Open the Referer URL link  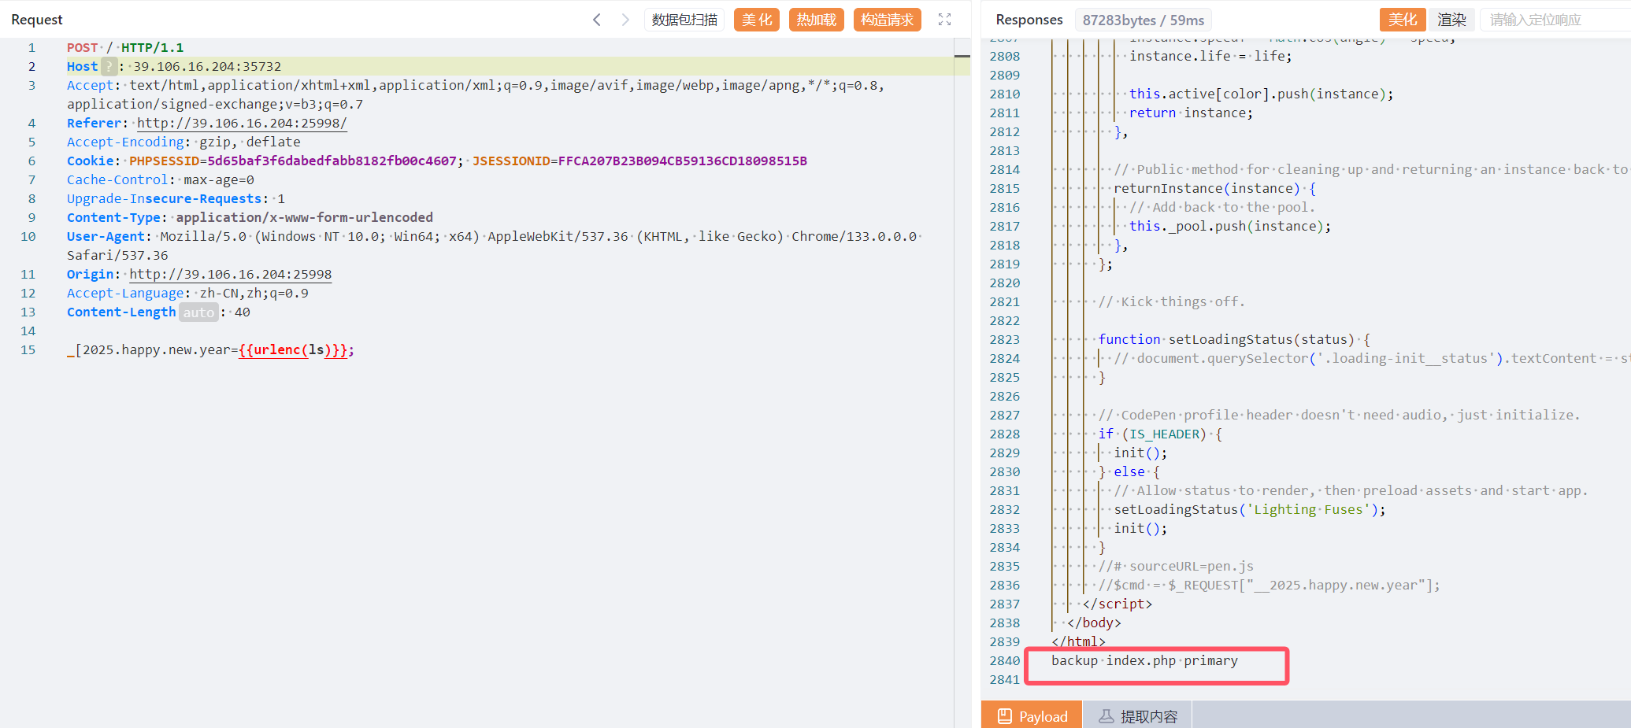[x=242, y=123]
